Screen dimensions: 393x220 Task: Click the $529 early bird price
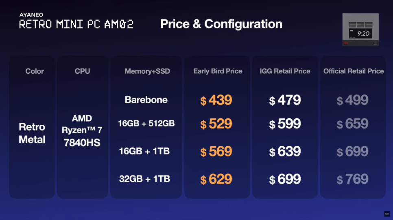(216, 124)
